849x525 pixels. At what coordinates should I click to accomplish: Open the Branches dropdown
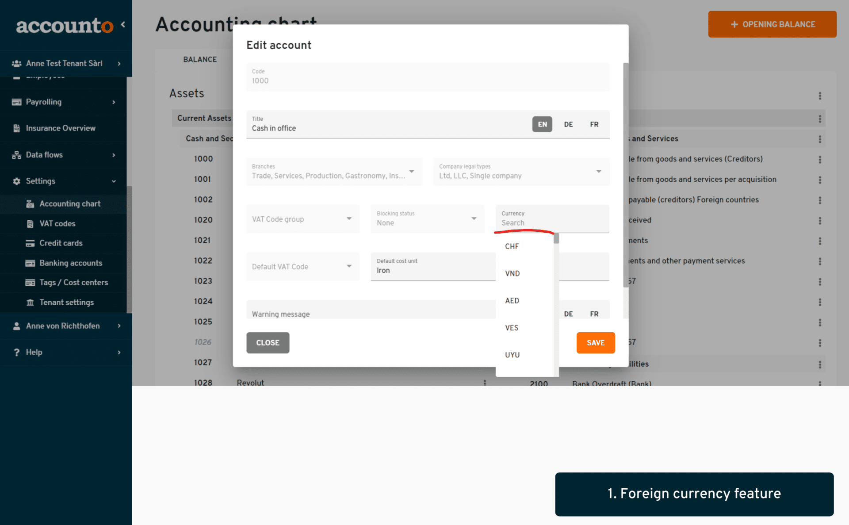point(334,172)
